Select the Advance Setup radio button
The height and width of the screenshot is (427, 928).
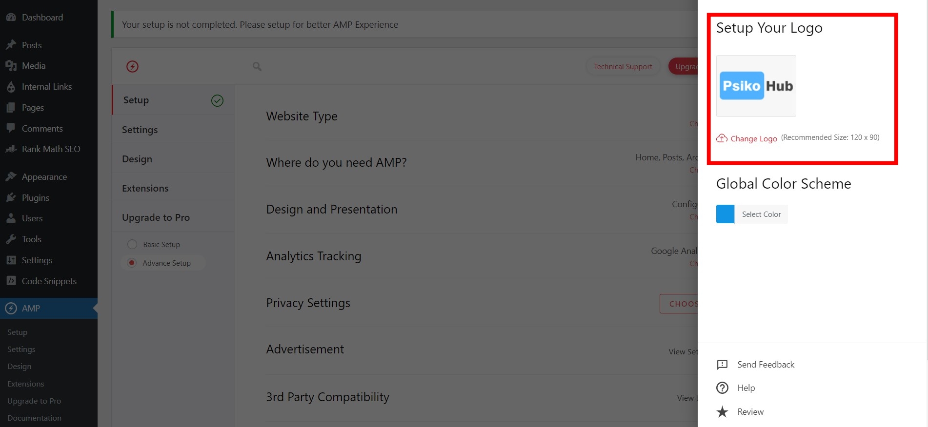(132, 263)
